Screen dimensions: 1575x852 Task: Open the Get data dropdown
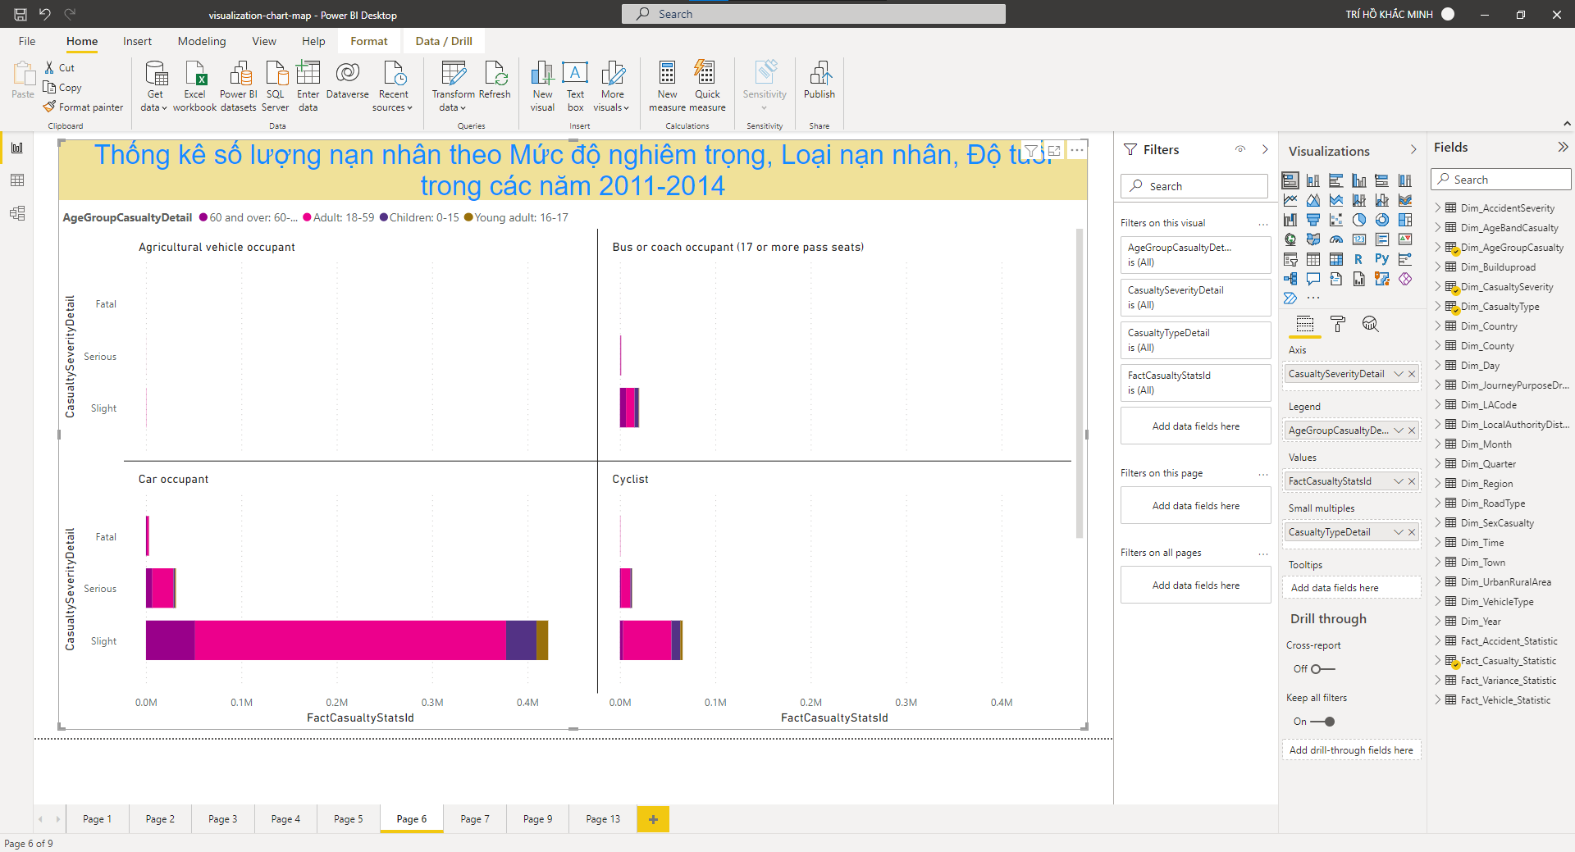(x=154, y=86)
